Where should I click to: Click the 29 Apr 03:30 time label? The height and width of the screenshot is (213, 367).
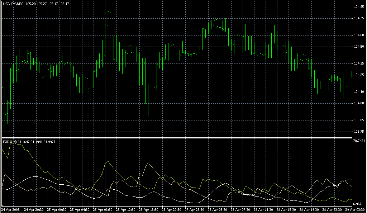355,210
